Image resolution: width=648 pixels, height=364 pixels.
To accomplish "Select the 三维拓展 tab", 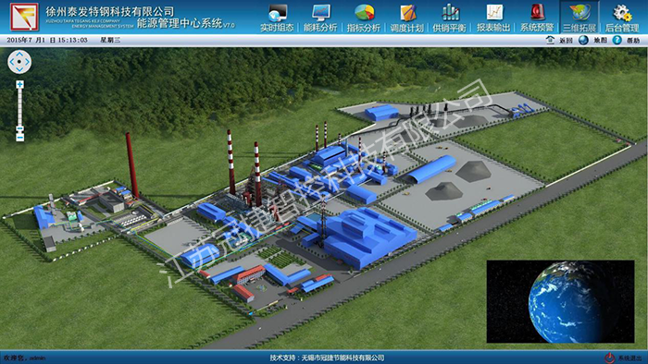I will pyautogui.click(x=579, y=18).
